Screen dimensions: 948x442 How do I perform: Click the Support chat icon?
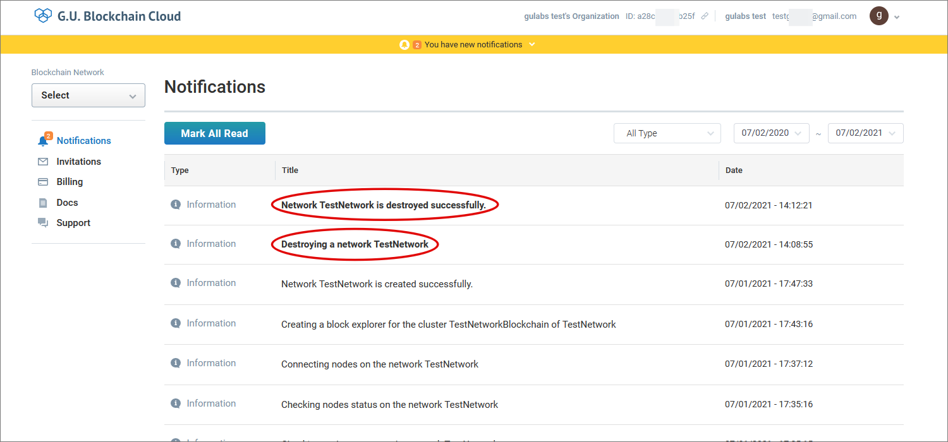(x=43, y=223)
